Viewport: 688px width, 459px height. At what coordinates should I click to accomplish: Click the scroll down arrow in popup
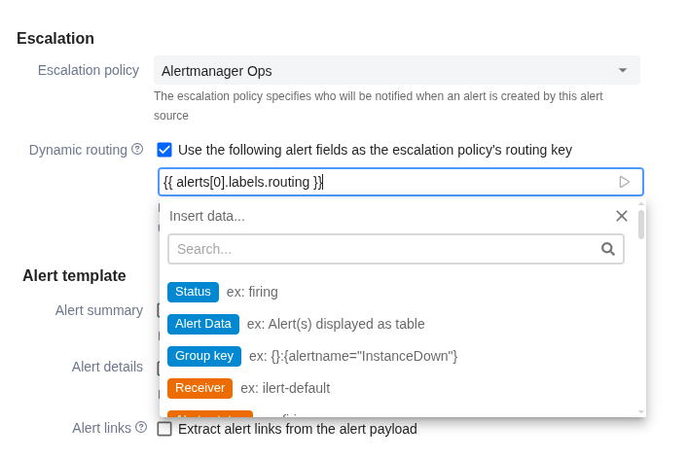[x=641, y=411]
